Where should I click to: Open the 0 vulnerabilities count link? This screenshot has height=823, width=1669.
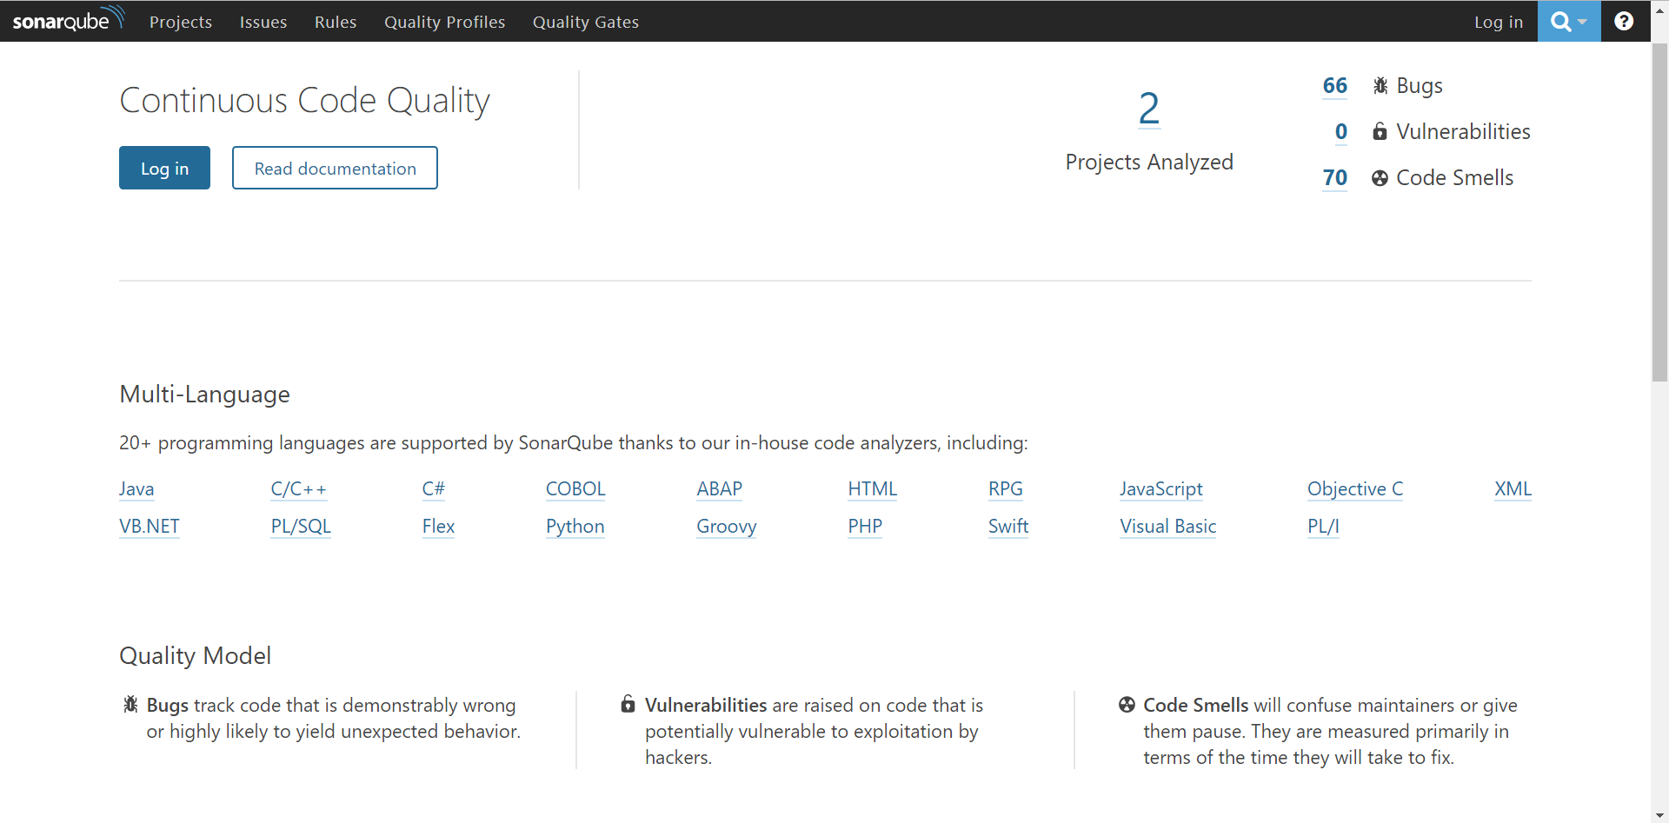pos(1341,131)
